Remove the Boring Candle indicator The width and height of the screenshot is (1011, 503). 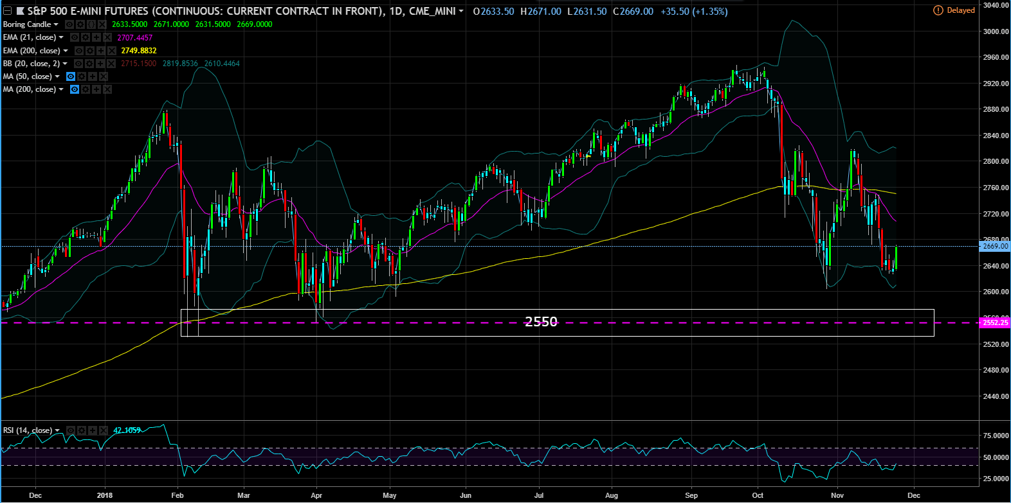click(102, 24)
